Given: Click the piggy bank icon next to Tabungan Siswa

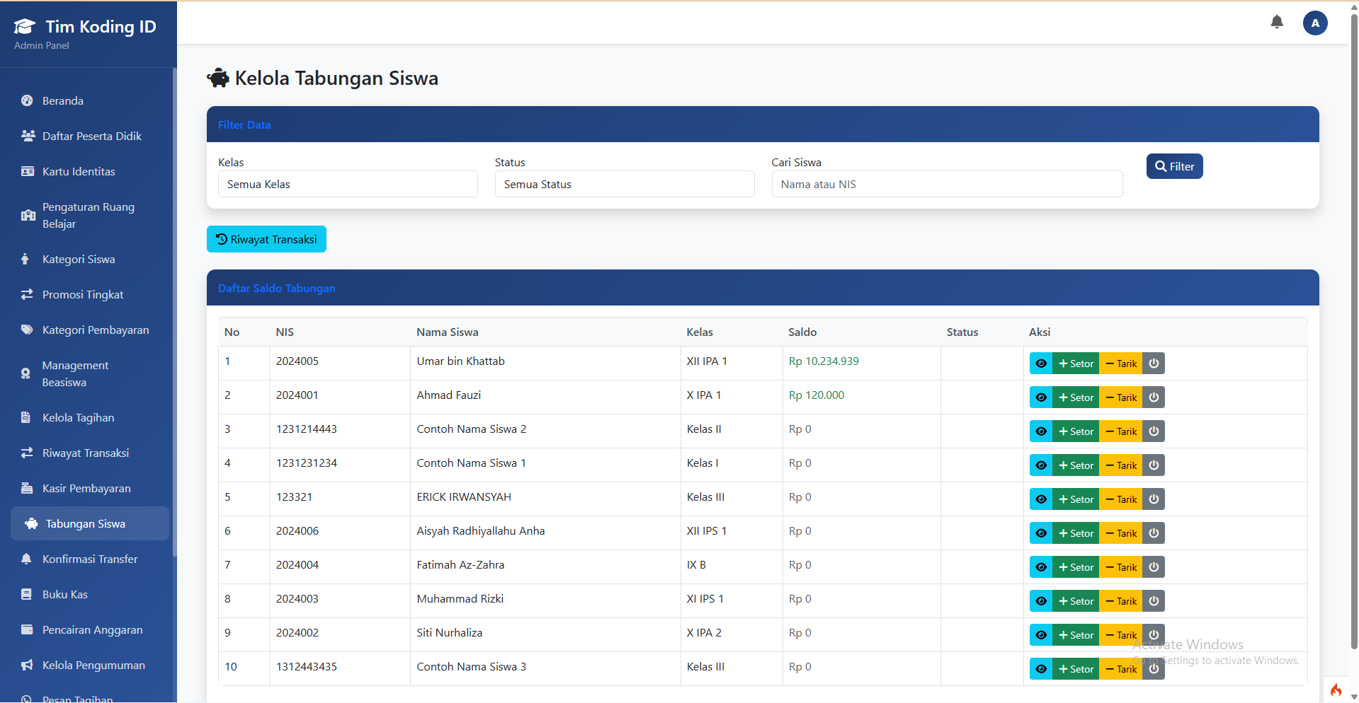Looking at the screenshot, I should pos(31,523).
